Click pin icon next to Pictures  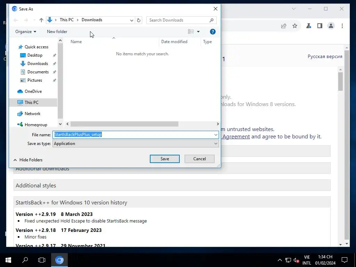(54, 80)
